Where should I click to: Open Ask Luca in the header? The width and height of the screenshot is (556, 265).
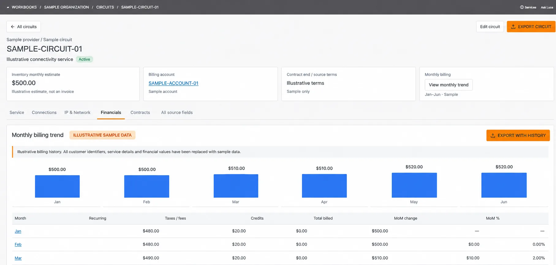(x=547, y=7)
